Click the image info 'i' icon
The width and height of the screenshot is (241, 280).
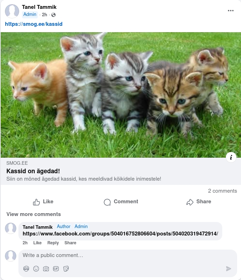[231, 157]
